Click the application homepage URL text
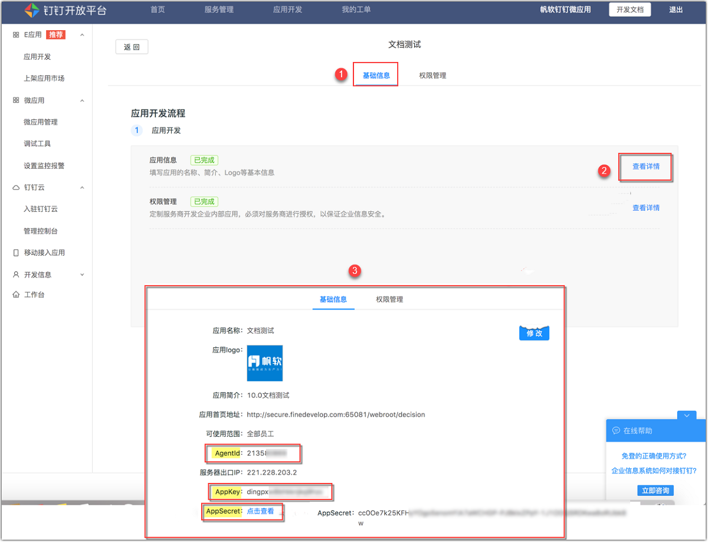Image resolution: width=708 pixels, height=542 pixels. point(336,414)
